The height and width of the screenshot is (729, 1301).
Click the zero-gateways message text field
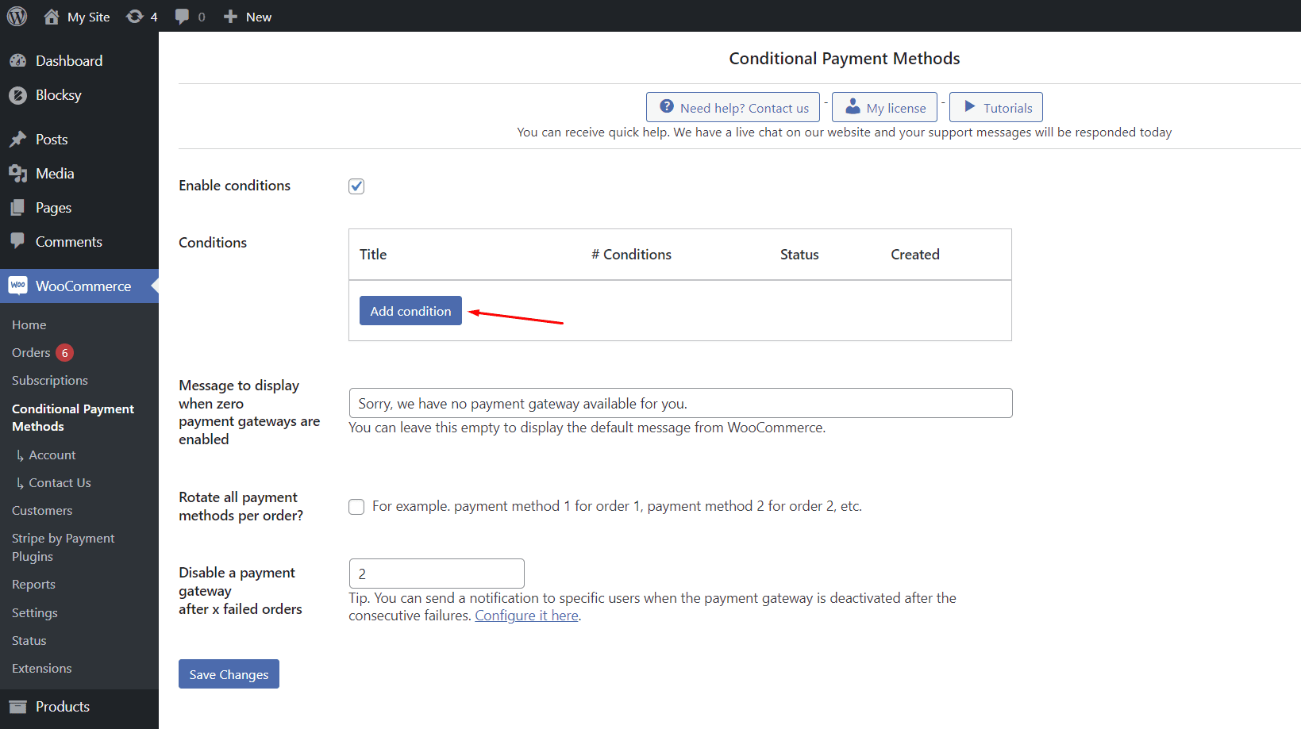click(x=680, y=403)
